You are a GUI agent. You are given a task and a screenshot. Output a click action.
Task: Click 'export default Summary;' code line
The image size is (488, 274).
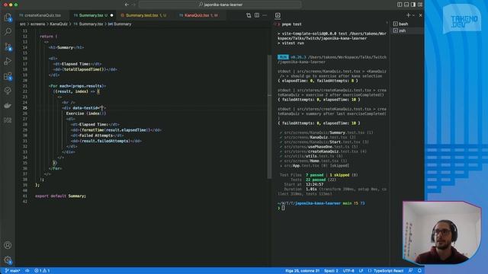(x=61, y=196)
